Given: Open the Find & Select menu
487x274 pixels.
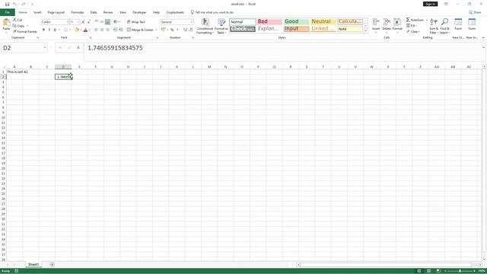Looking at the screenshot, I should pyautogui.click(x=444, y=26).
